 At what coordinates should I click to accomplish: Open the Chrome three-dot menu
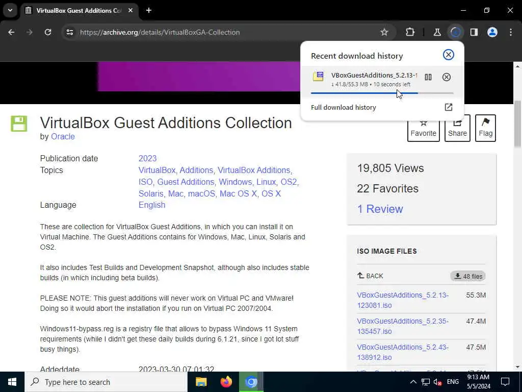511,32
